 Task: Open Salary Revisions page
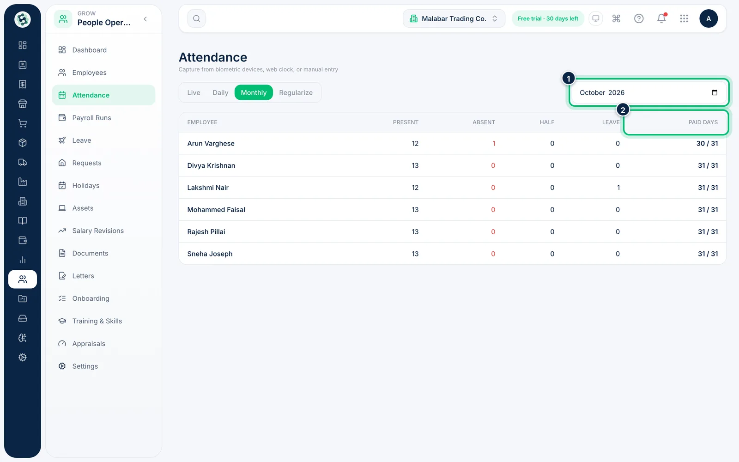tap(103, 231)
